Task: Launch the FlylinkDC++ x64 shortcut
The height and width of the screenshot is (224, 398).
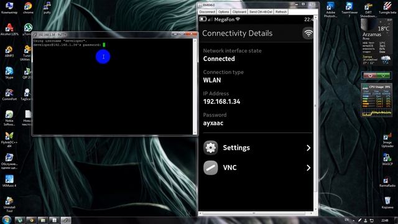Action: (9, 139)
